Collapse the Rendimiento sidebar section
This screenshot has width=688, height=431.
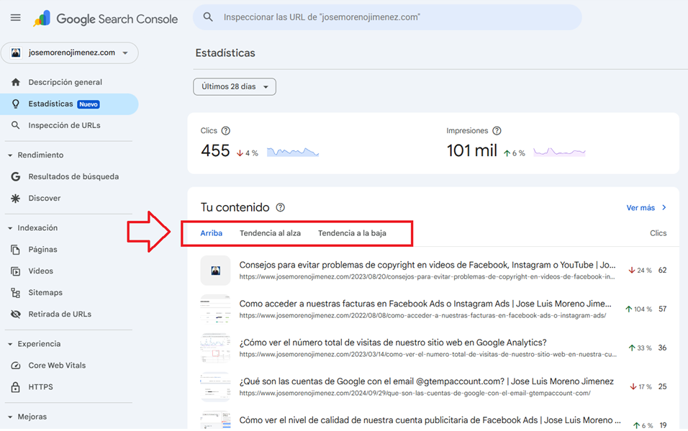click(10, 155)
